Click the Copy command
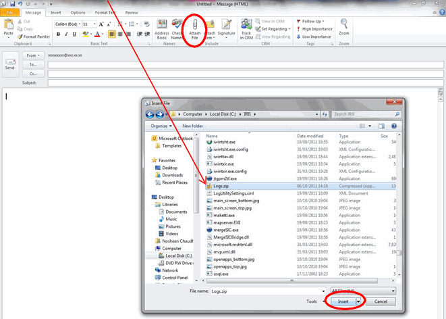This screenshot has width=446, height=319. pyautogui.click(x=25, y=29)
